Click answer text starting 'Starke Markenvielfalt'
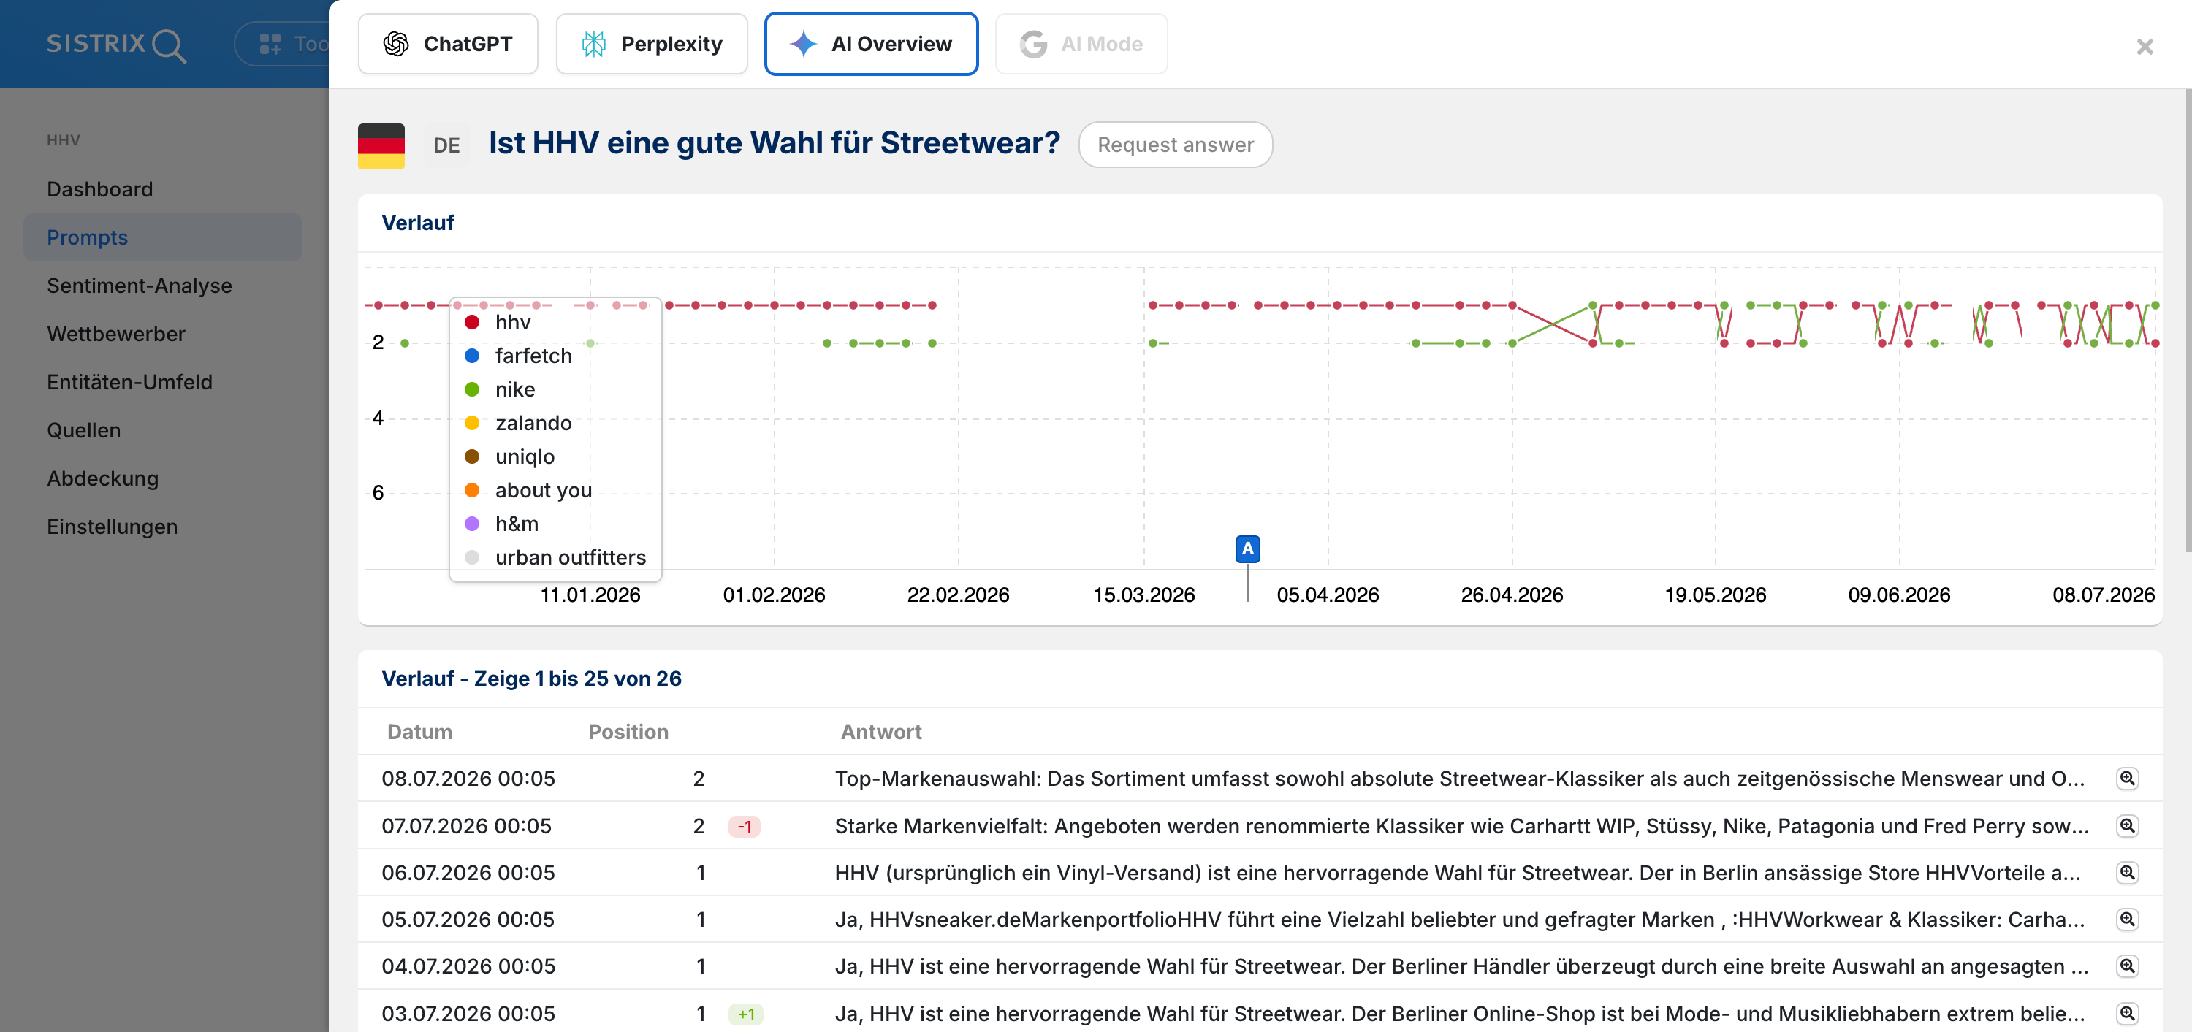Image resolution: width=2192 pixels, height=1032 pixels. pyautogui.click(x=1461, y=825)
